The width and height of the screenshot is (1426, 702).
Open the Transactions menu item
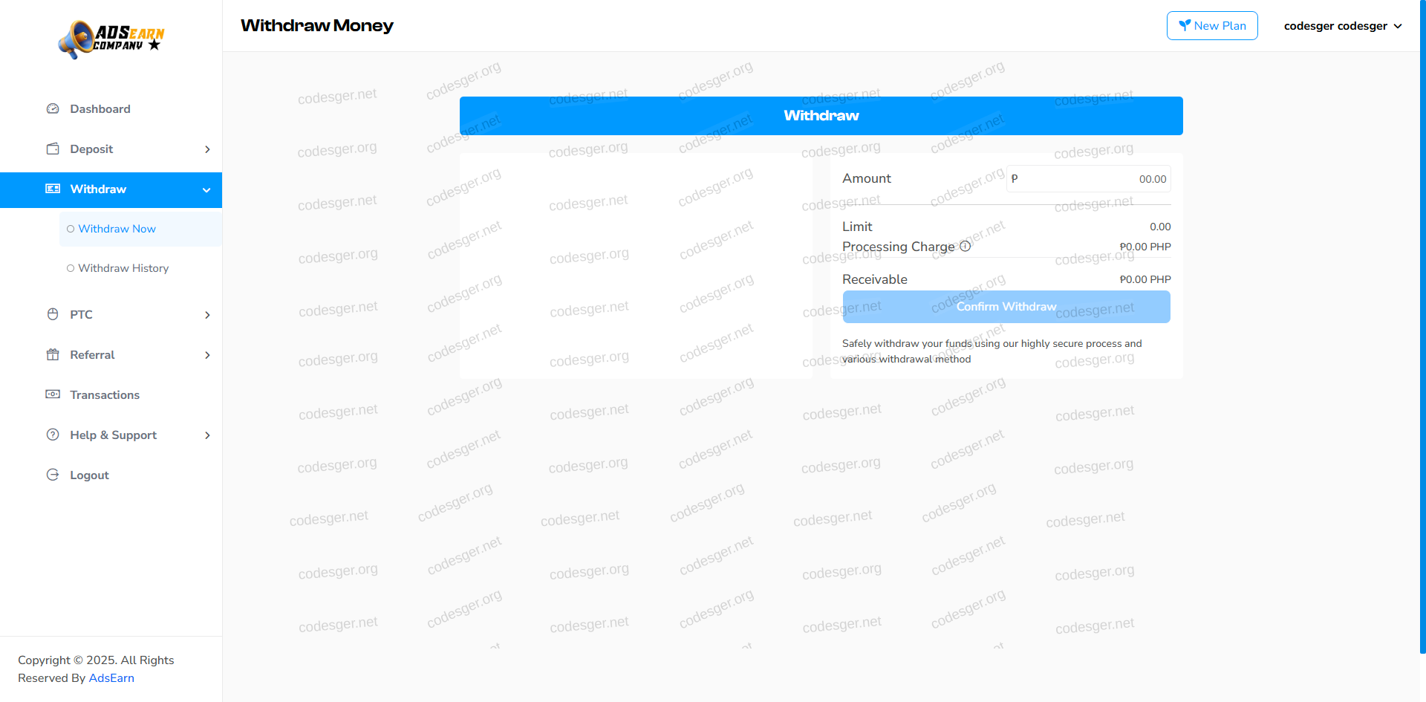pyautogui.click(x=105, y=395)
